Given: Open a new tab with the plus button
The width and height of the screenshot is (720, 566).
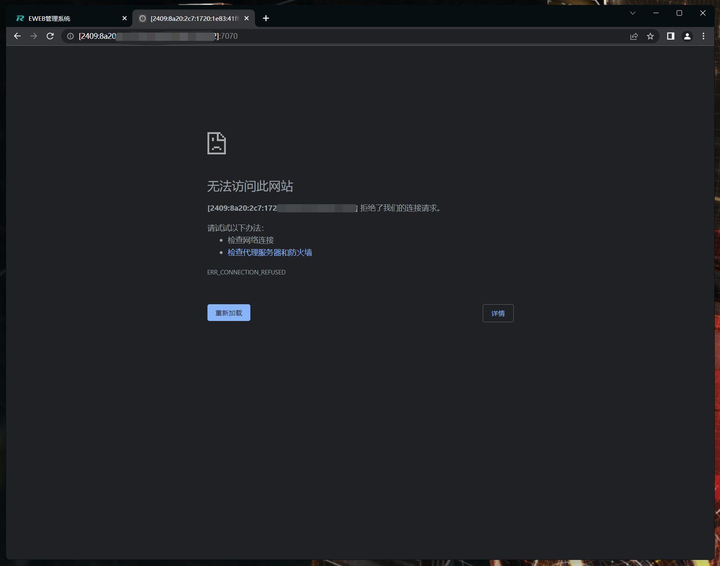Looking at the screenshot, I should click(266, 18).
